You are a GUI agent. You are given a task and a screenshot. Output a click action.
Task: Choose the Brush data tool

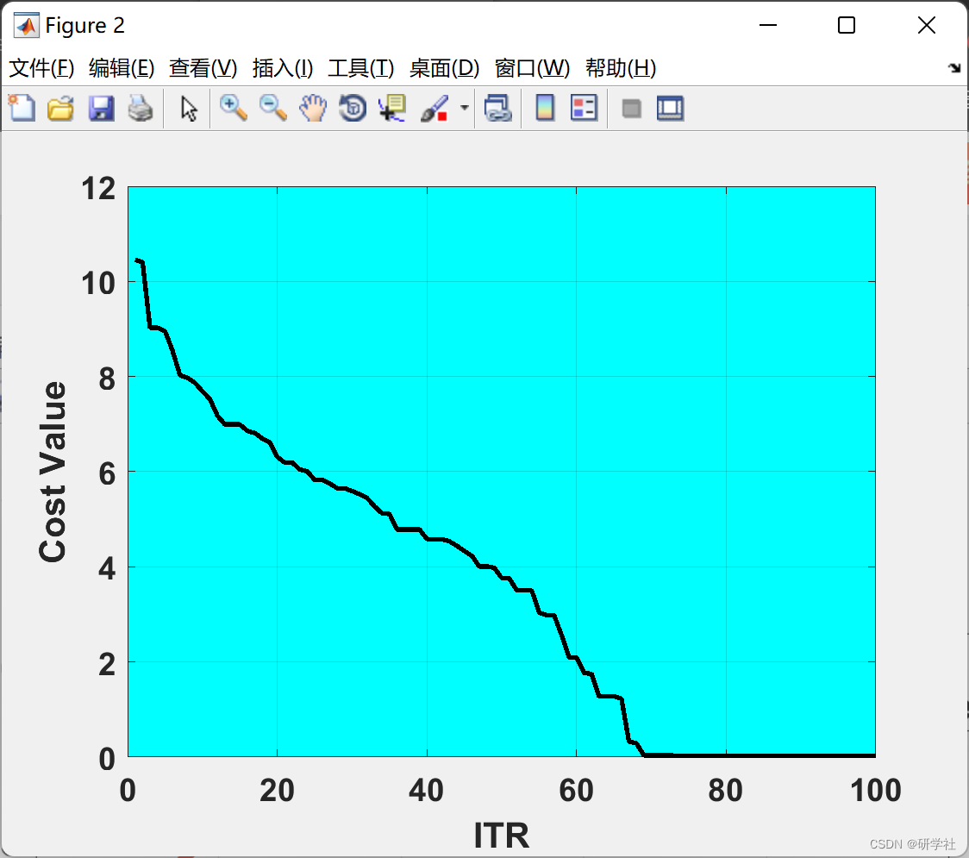(434, 108)
